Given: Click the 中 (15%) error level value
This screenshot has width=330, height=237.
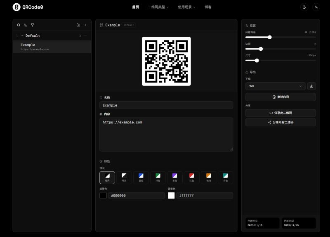Looking at the screenshot, I should pyautogui.click(x=310, y=32).
